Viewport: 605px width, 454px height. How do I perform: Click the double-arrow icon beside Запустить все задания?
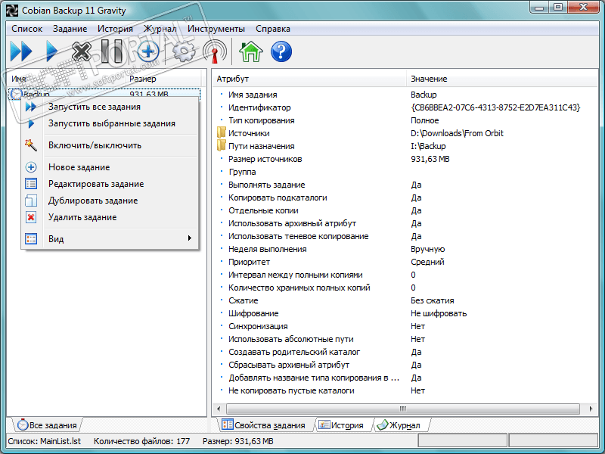[31, 107]
